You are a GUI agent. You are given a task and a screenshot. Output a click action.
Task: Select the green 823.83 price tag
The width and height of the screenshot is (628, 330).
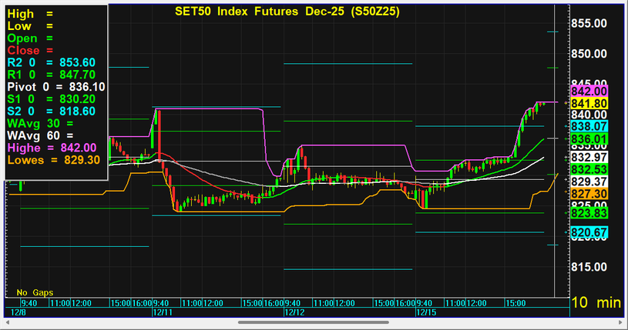click(590, 213)
